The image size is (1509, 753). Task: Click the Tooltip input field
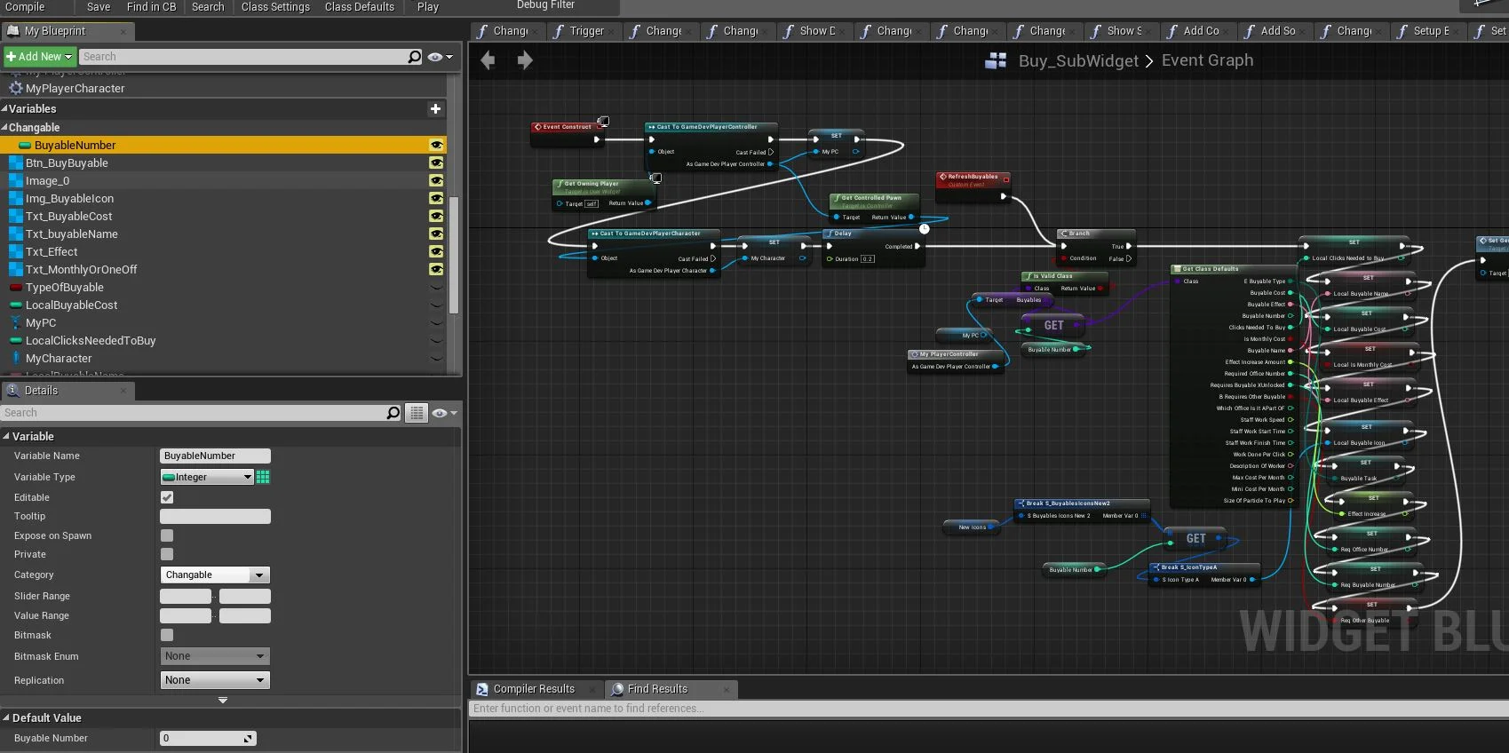pyautogui.click(x=215, y=516)
